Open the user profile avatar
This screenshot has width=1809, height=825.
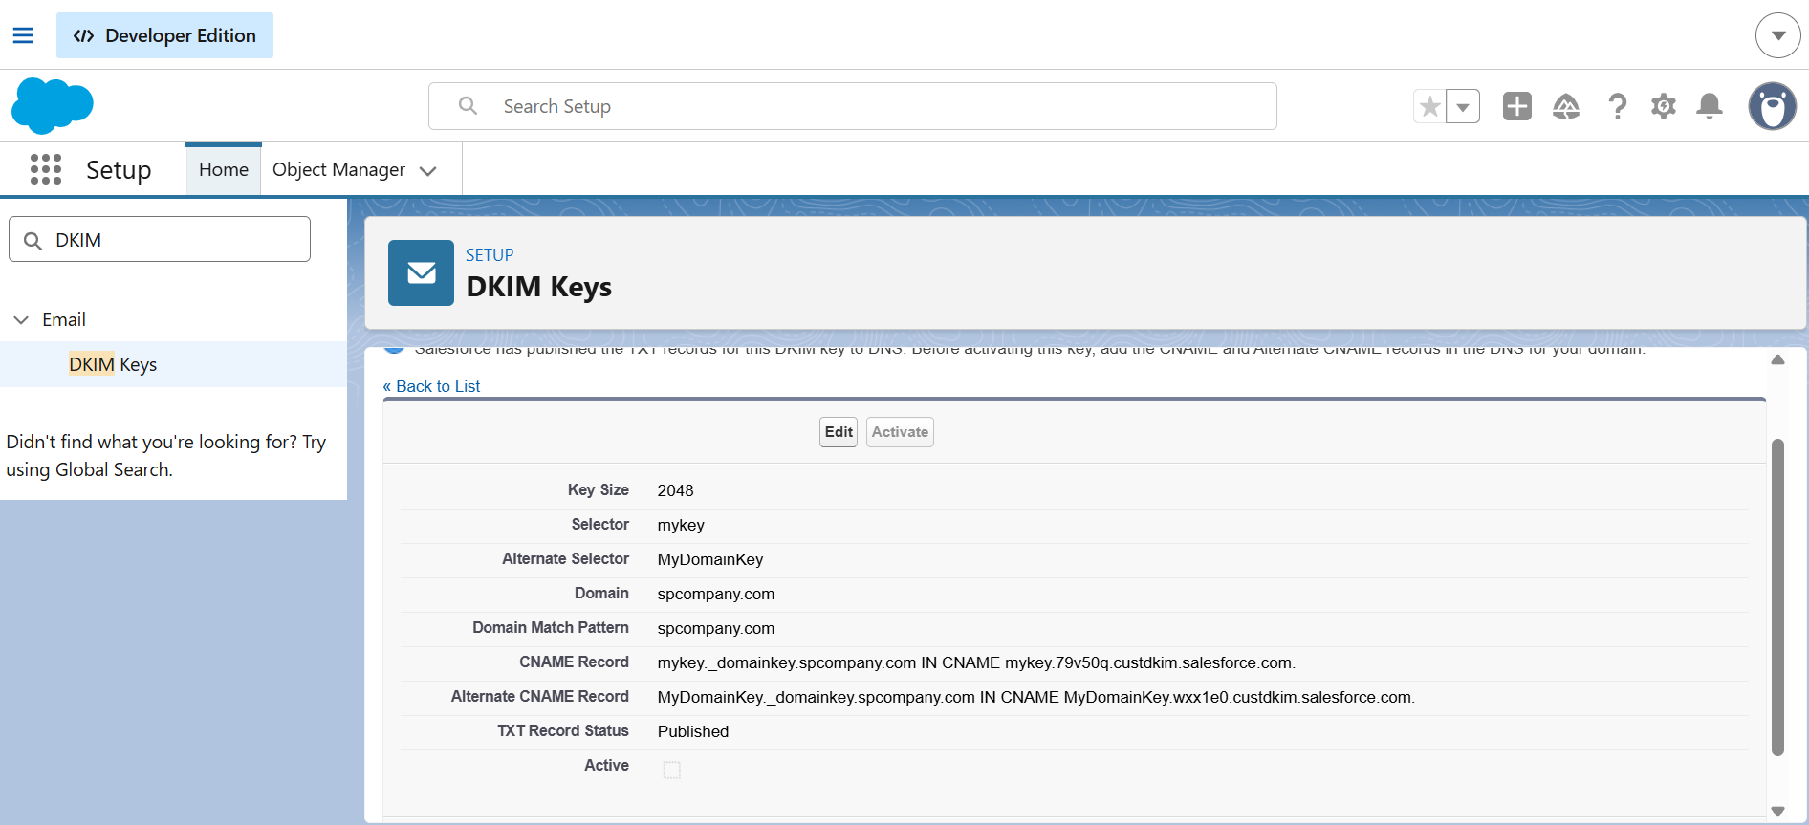[1772, 106]
